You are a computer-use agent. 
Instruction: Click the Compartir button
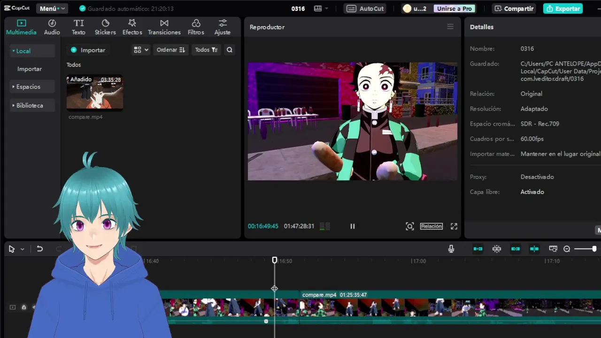[x=514, y=8]
